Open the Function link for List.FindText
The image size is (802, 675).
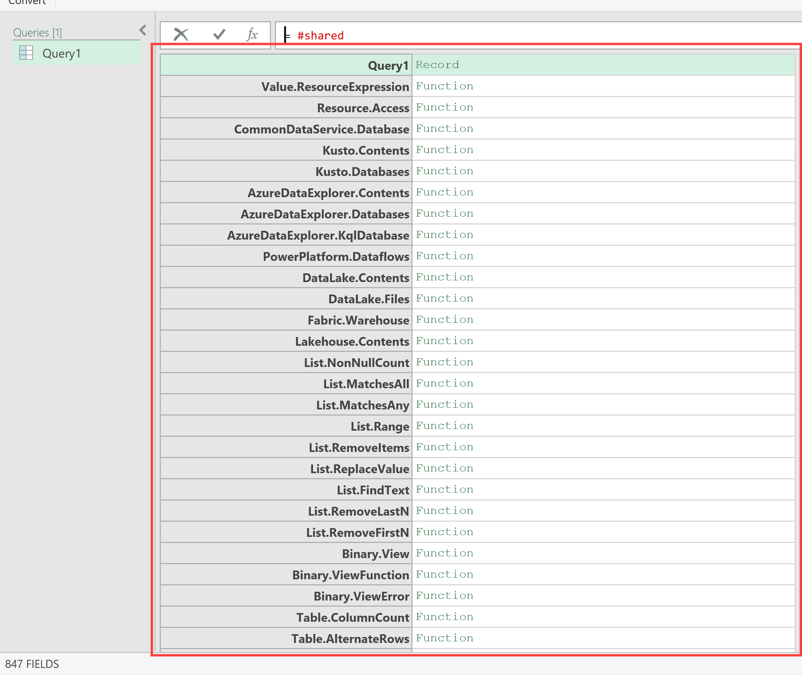click(444, 489)
